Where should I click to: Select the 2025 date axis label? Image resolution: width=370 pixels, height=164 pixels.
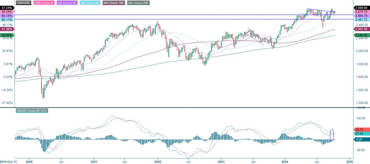[349, 161]
